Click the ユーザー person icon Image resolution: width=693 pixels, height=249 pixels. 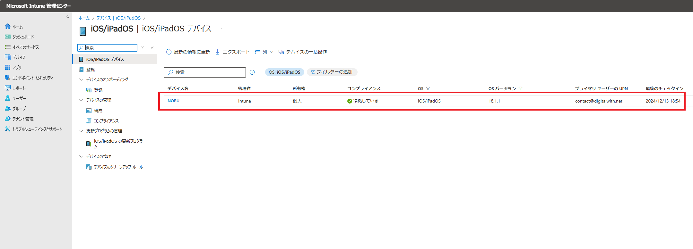[8, 98]
